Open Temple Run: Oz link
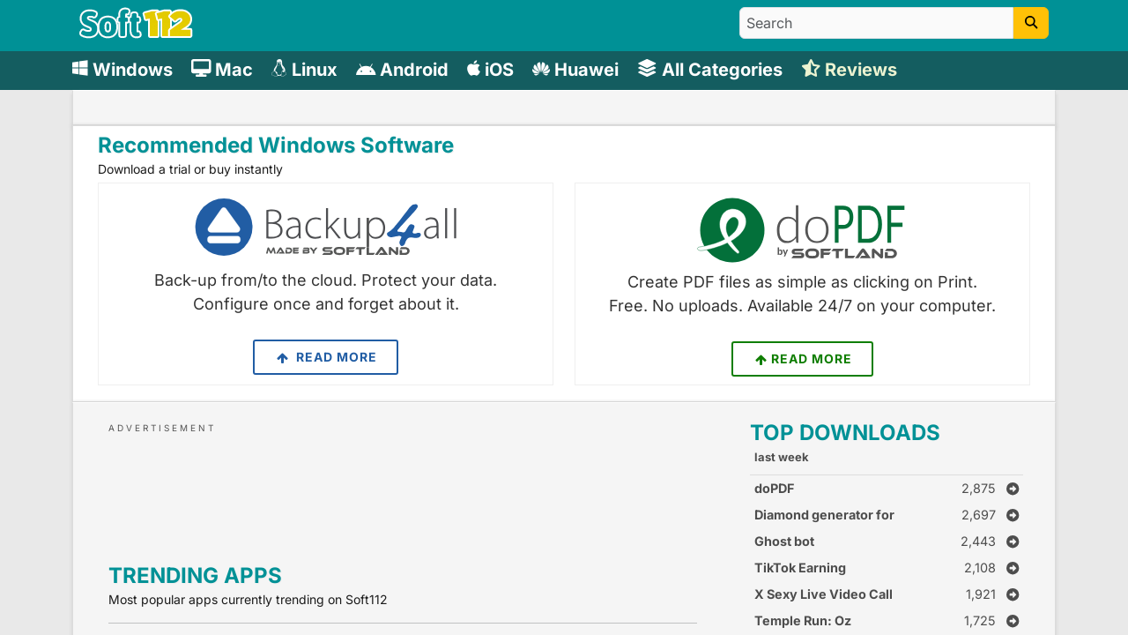Viewport: 1128px width, 635px height. [x=803, y=621]
